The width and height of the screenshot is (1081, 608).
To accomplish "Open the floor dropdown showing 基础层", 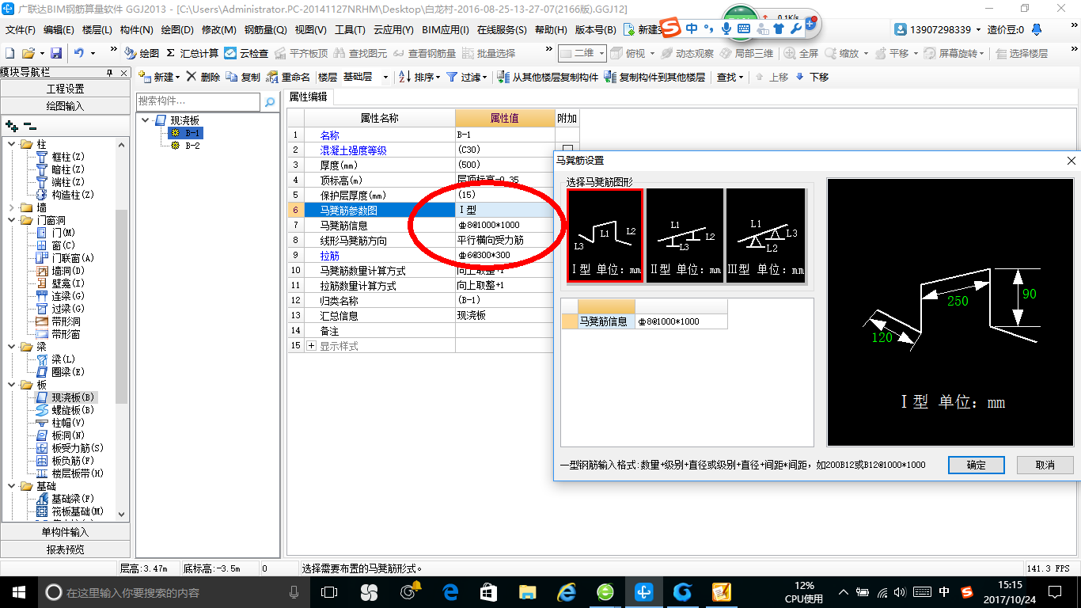I will (385, 77).
